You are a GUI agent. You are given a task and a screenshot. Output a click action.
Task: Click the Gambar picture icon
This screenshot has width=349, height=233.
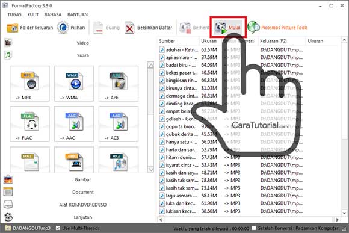(8, 179)
